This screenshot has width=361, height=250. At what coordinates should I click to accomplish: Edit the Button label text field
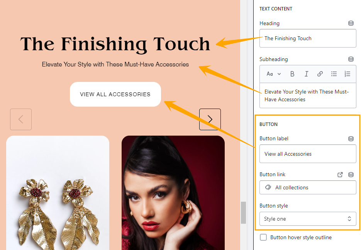coord(308,154)
